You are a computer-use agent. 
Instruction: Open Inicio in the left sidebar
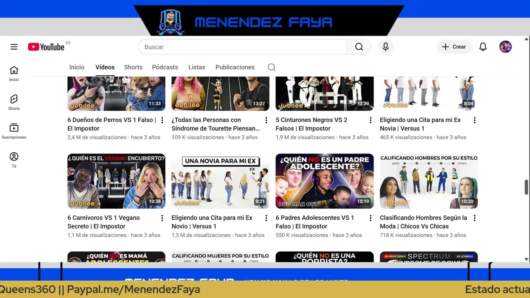click(x=14, y=74)
